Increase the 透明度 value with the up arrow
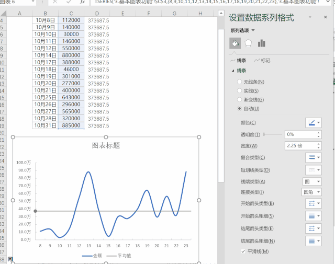The height and width of the screenshot is (264, 335). pyautogui.click(x=319, y=133)
